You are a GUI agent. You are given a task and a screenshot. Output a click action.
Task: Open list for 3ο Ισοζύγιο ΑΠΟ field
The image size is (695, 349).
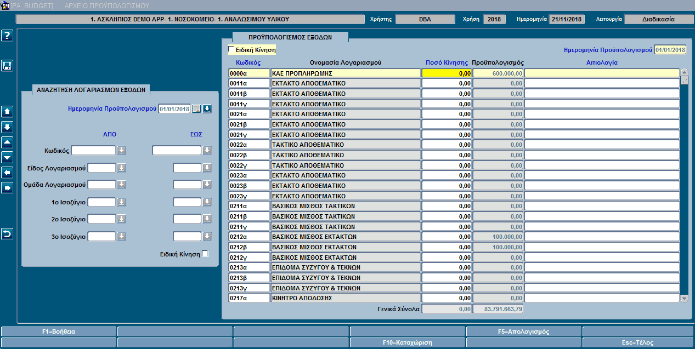pyautogui.click(x=122, y=237)
